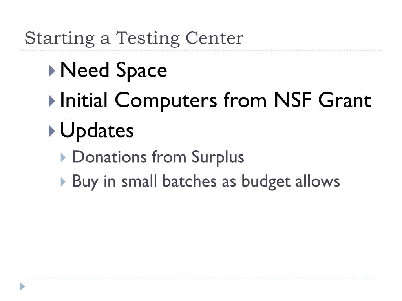Click the arrow bullet beside Updates
The width and height of the screenshot is (402, 301).
pyautogui.click(x=52, y=131)
